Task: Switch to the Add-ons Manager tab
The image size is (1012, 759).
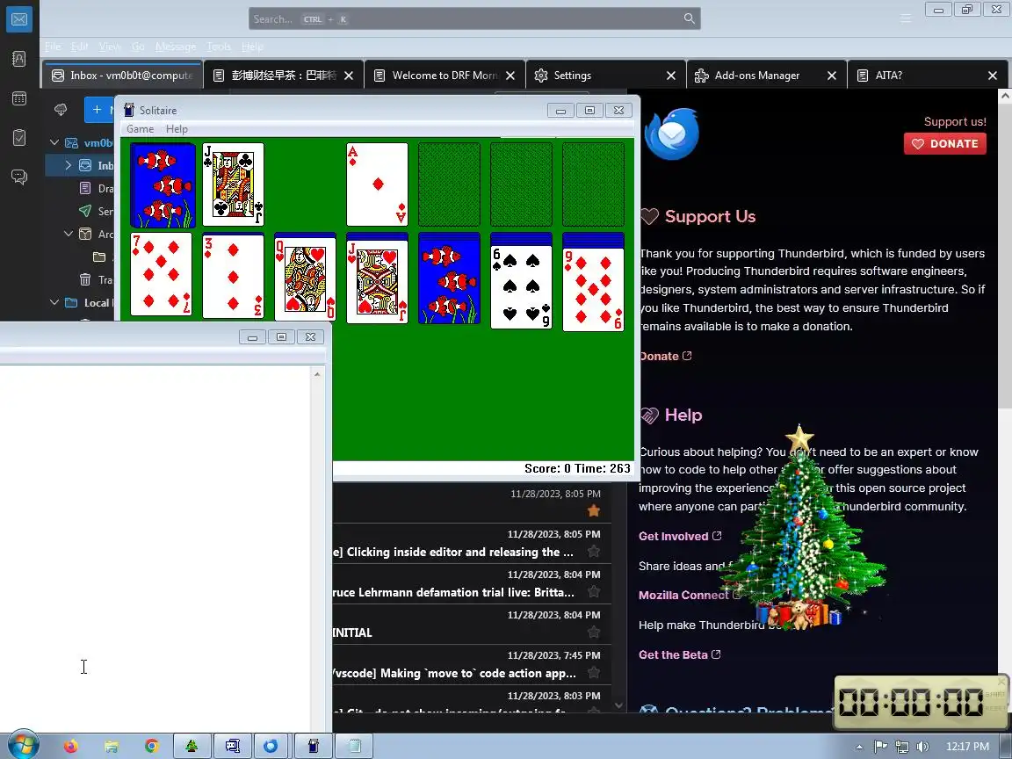Action: (x=766, y=75)
